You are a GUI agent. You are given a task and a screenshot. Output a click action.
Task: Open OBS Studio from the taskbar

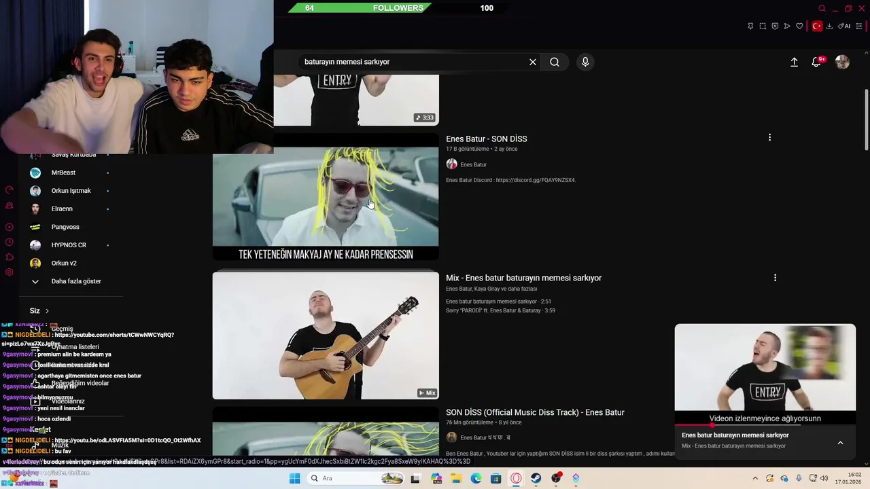[x=557, y=478]
